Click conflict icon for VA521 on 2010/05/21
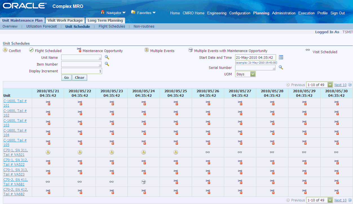 (x=48, y=152)
